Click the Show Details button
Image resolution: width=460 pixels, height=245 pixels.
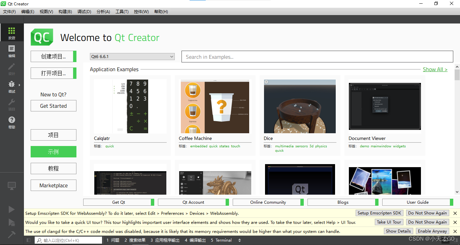[398, 231]
